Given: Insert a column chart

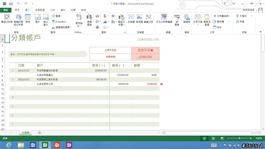Looking at the screenshot, I should (x=98, y=16).
